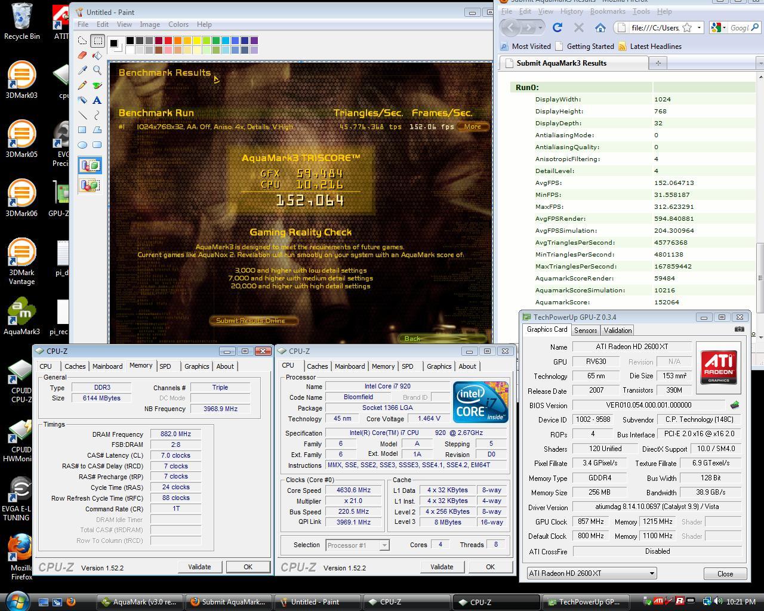The height and width of the screenshot is (611, 764).
Task: Choose the Fill With Color bucket tool
Action: click(97, 55)
